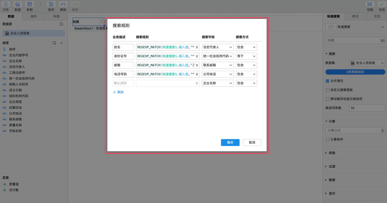Click the 候选项条数 input showing 10
387x203 pixels.
pyautogui.click(x=367, y=108)
